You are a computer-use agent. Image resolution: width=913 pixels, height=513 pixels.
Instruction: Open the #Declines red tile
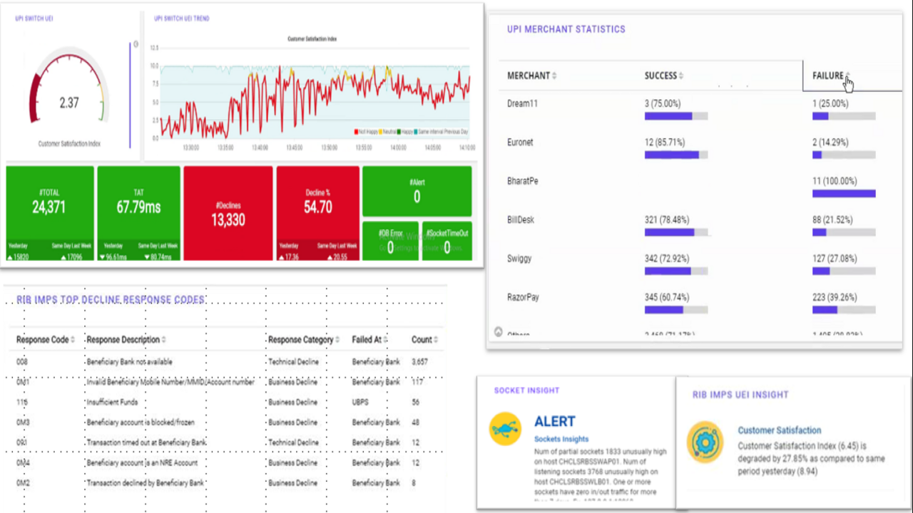[x=228, y=212]
